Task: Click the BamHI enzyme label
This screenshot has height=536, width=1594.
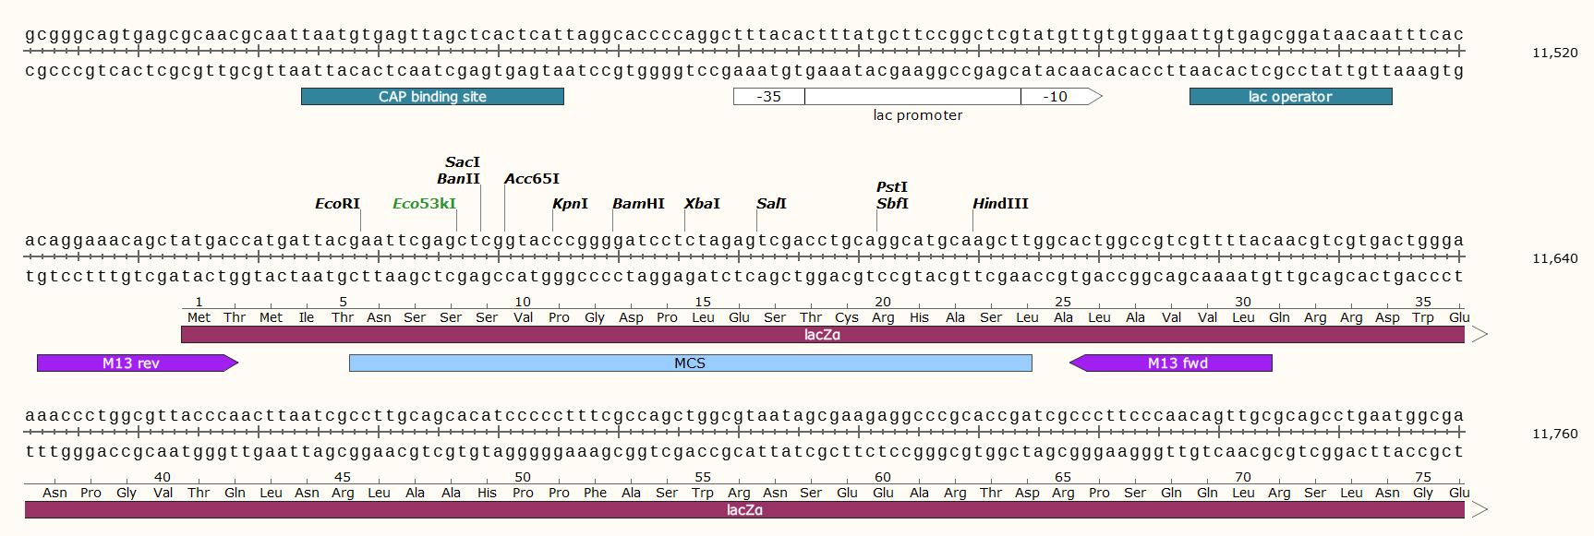Action: [x=638, y=204]
